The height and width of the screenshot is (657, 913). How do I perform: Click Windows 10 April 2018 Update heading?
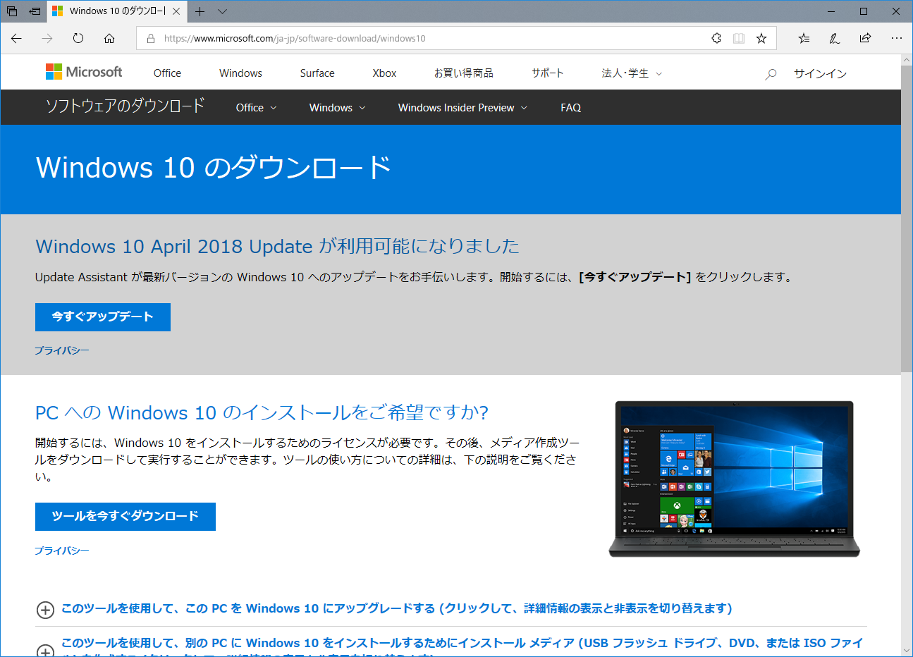tap(277, 246)
